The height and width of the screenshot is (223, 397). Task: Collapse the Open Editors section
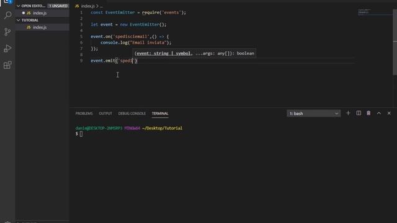point(18,6)
